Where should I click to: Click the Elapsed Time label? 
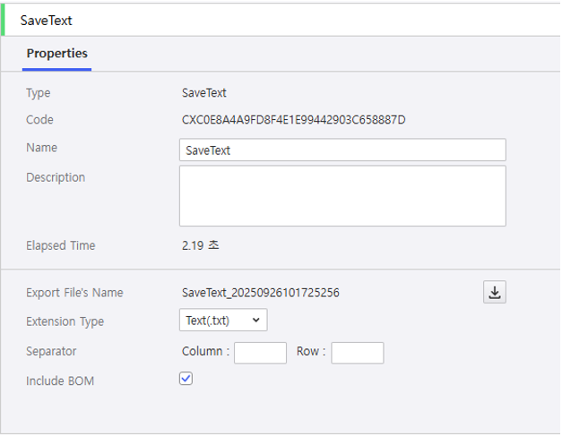tap(60, 245)
